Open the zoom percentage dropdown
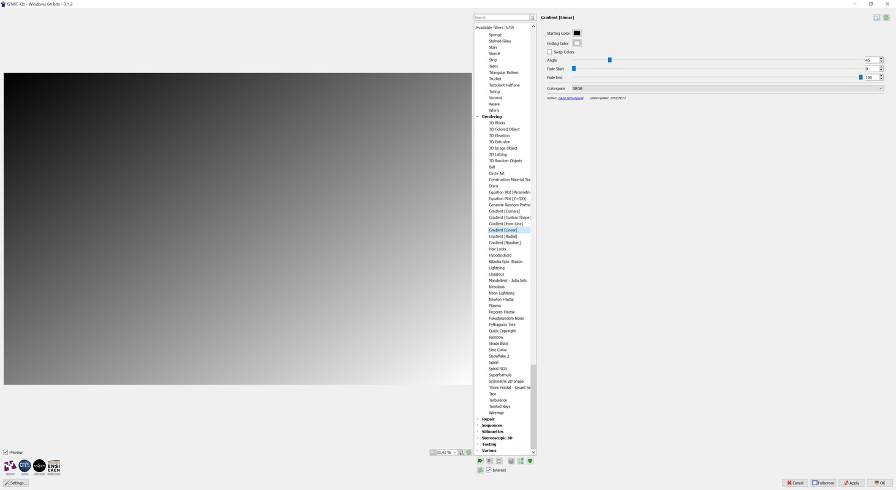 pyautogui.click(x=454, y=452)
